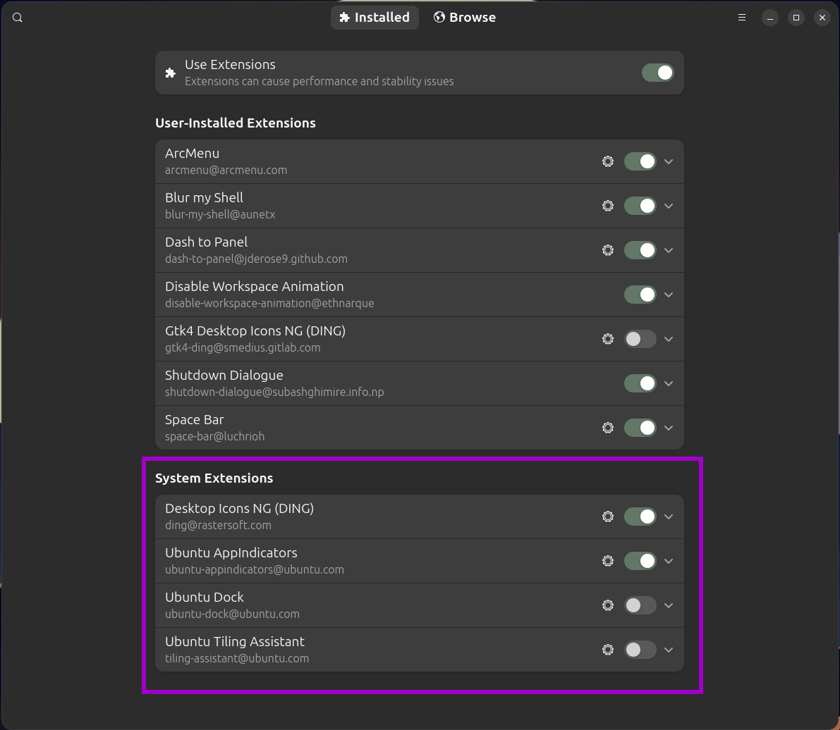Open Space Bar settings gear
The height and width of the screenshot is (730, 840).
pyautogui.click(x=607, y=428)
